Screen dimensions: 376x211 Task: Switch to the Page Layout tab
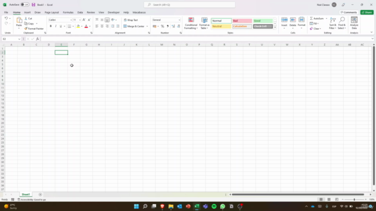pyautogui.click(x=52, y=12)
